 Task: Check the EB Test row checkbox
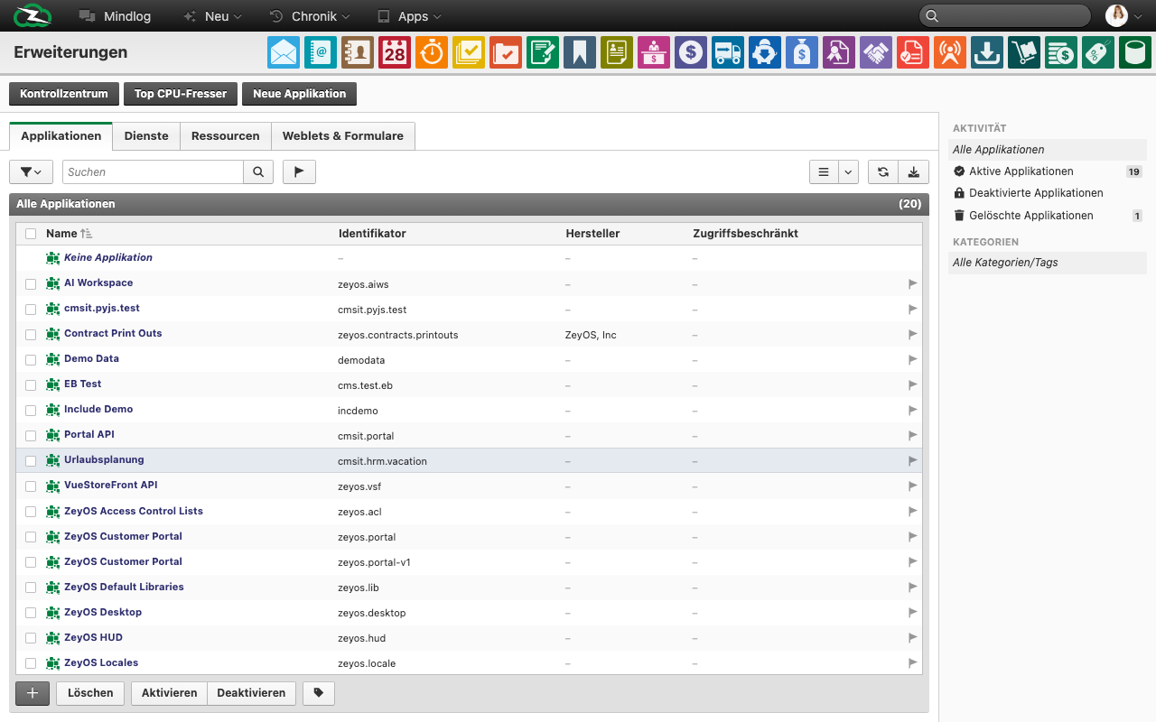point(31,384)
